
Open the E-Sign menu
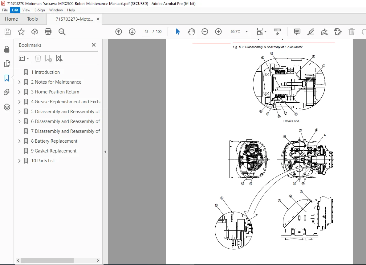pyautogui.click(x=39, y=10)
